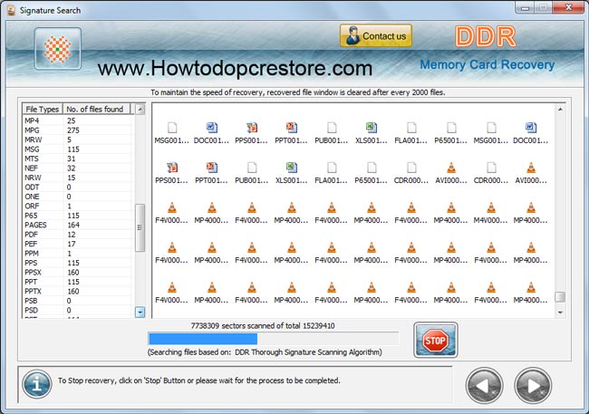Screen dimensions: 589x414
Task: Select the NRW file type row
Action: click(77, 178)
